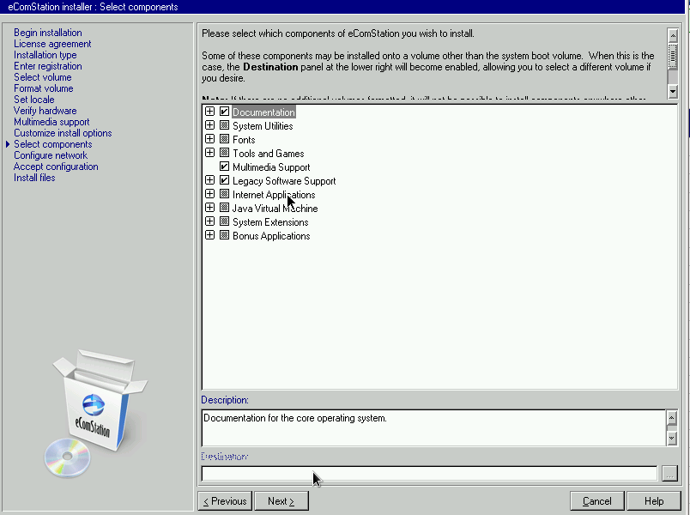Expand the System Utilities tree node
Viewport: 690px width, 515px height.
[x=210, y=125]
